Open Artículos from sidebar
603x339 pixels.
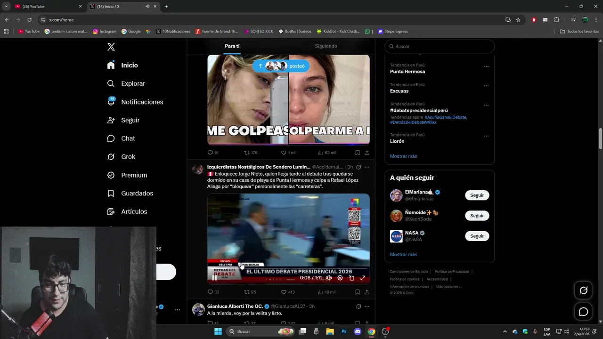[127, 211]
